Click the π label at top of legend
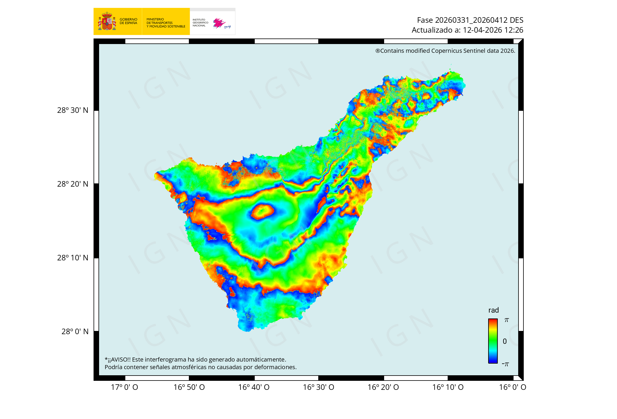617x419 pixels. coord(507,320)
